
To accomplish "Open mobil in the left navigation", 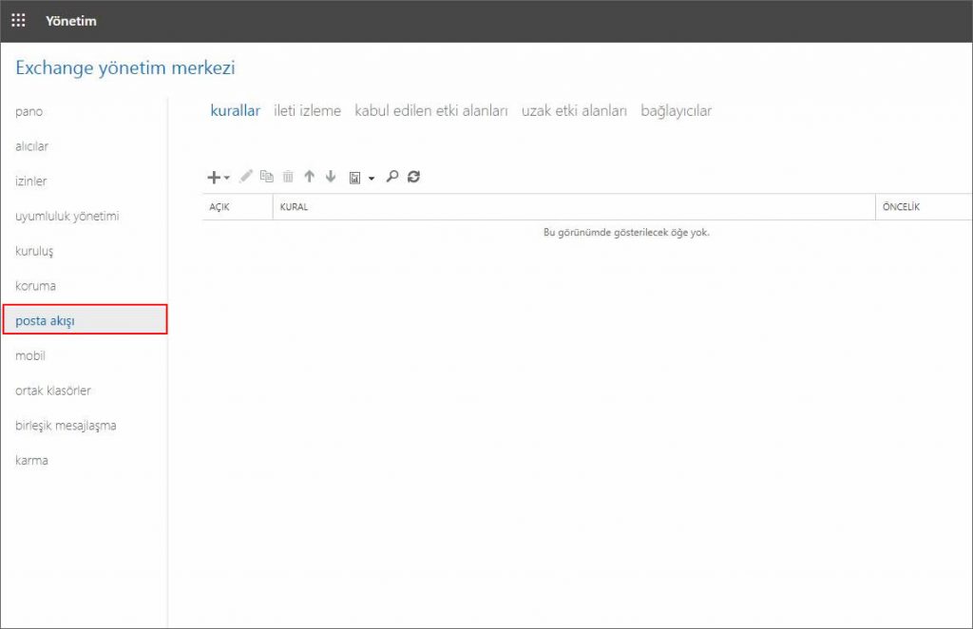I will click(30, 355).
